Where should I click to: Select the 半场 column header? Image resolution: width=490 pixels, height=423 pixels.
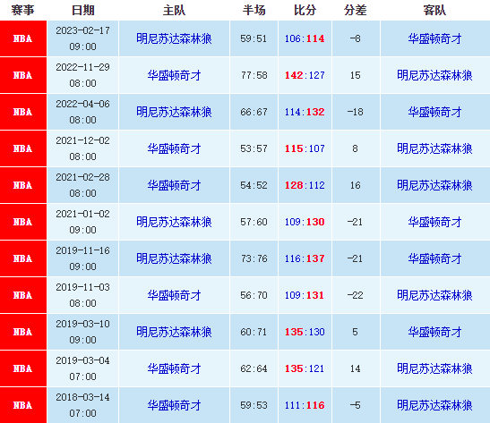pyautogui.click(x=254, y=10)
